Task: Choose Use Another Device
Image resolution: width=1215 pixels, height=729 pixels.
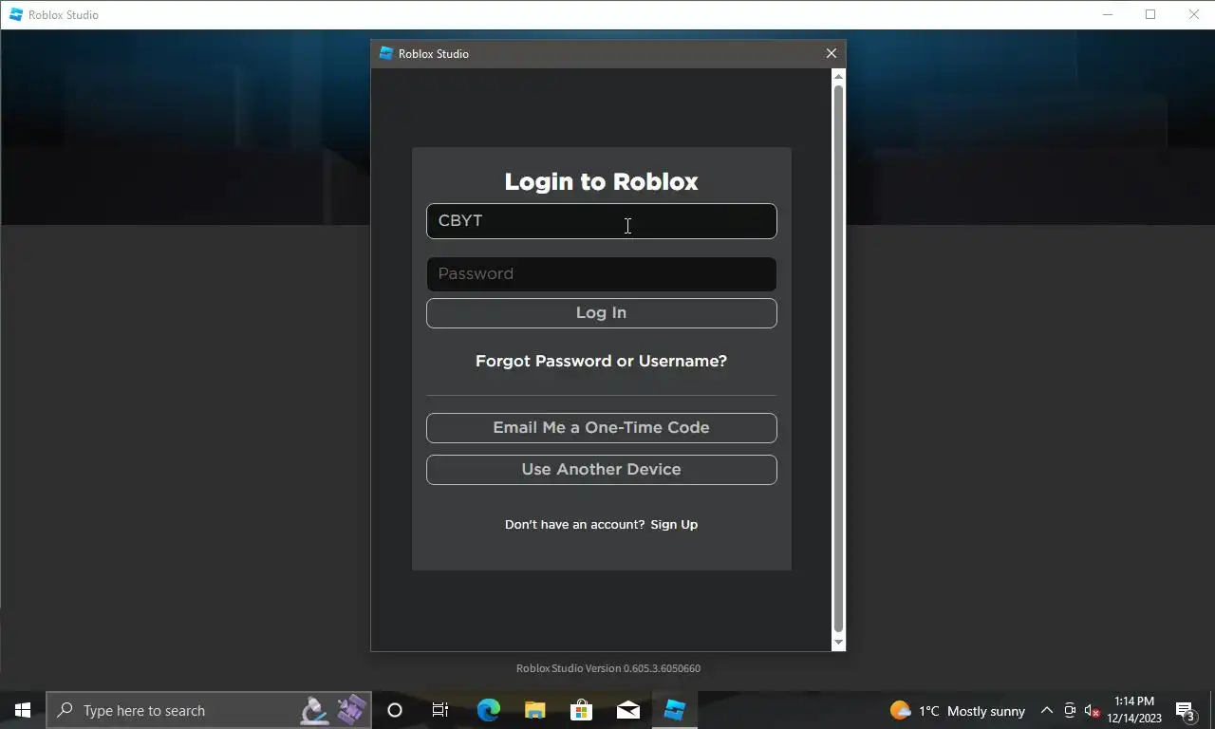Action: coord(601,470)
